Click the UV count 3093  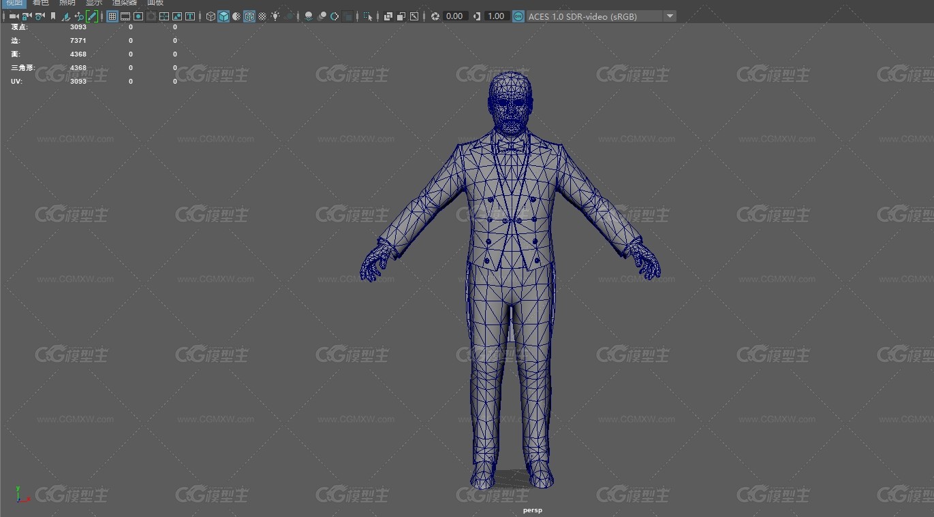click(x=78, y=82)
